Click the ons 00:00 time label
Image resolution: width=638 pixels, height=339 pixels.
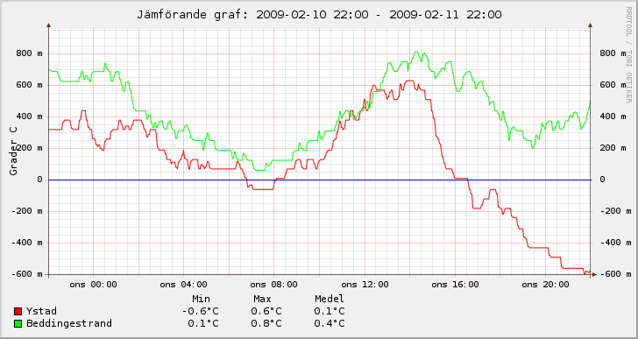coord(93,285)
